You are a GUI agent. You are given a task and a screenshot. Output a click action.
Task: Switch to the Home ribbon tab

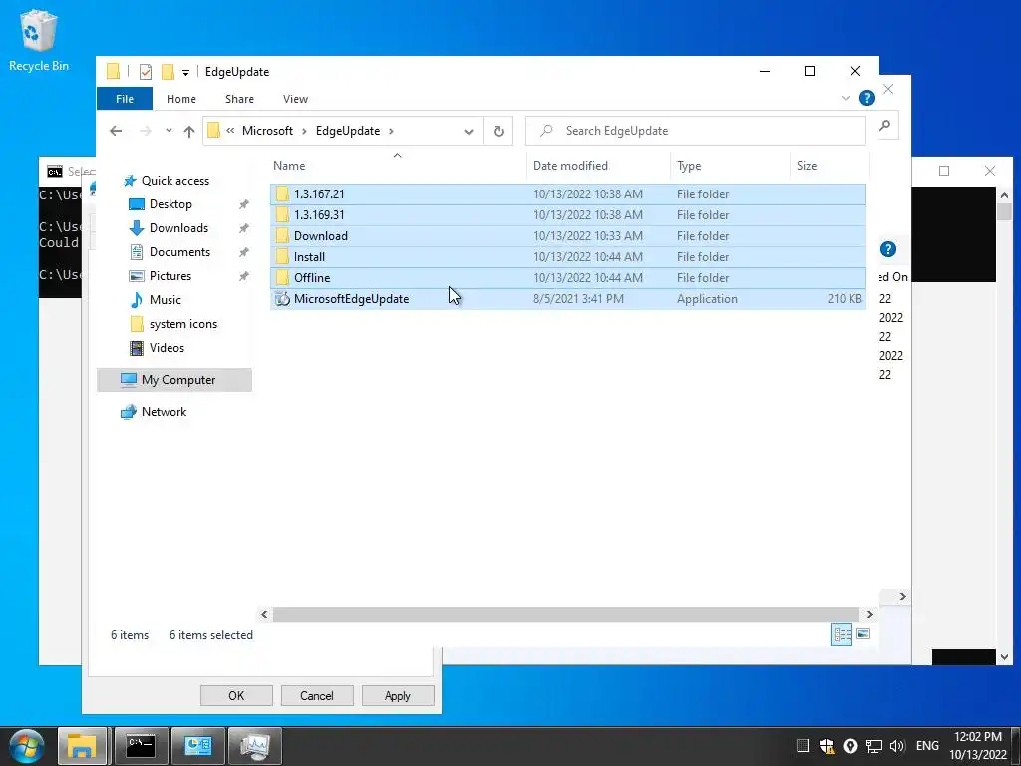pos(181,99)
